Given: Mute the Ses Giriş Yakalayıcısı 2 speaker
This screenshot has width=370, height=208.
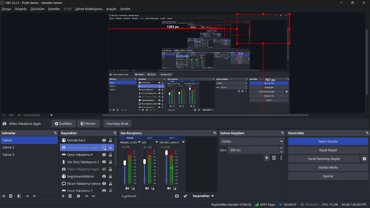Looking at the screenshot, I should (169, 188).
